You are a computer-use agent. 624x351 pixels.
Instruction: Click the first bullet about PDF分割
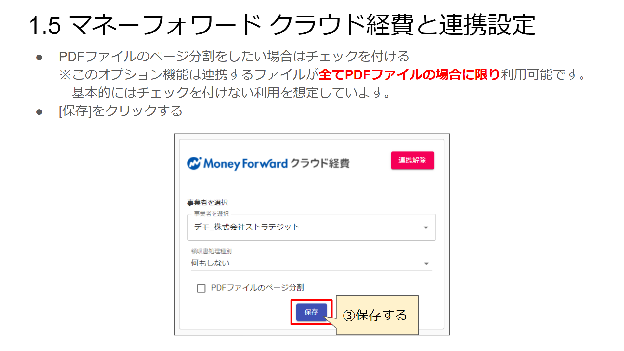234,56
